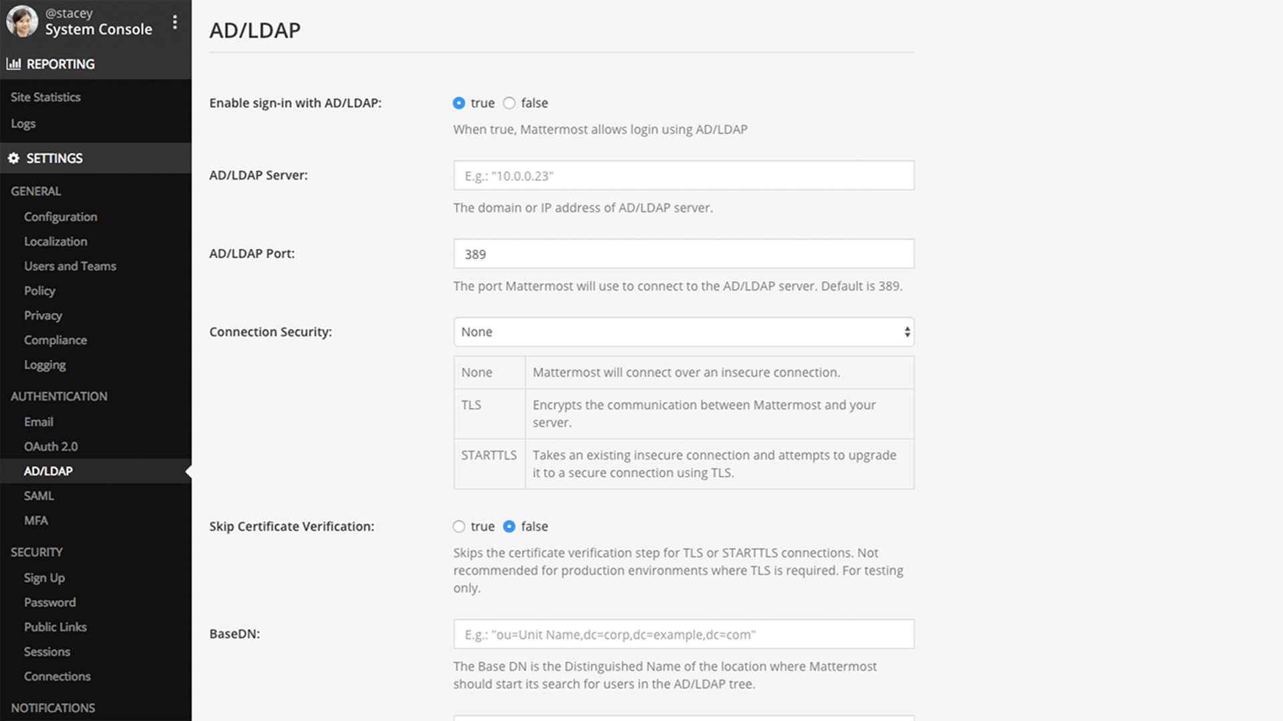The height and width of the screenshot is (721, 1283).
Task: Click the BaseDN text field
Action: click(x=684, y=634)
